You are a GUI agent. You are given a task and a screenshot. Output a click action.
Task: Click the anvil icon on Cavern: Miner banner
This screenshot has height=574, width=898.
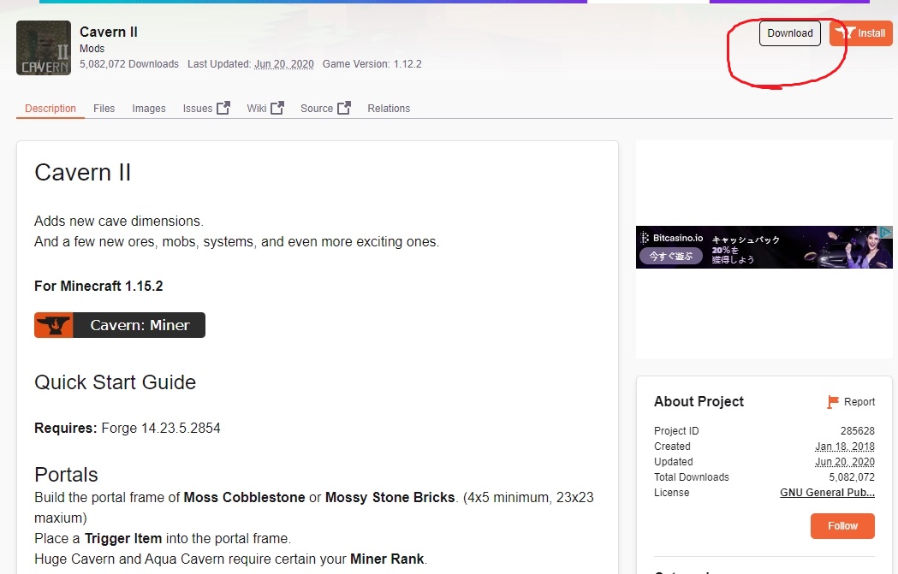(x=55, y=325)
